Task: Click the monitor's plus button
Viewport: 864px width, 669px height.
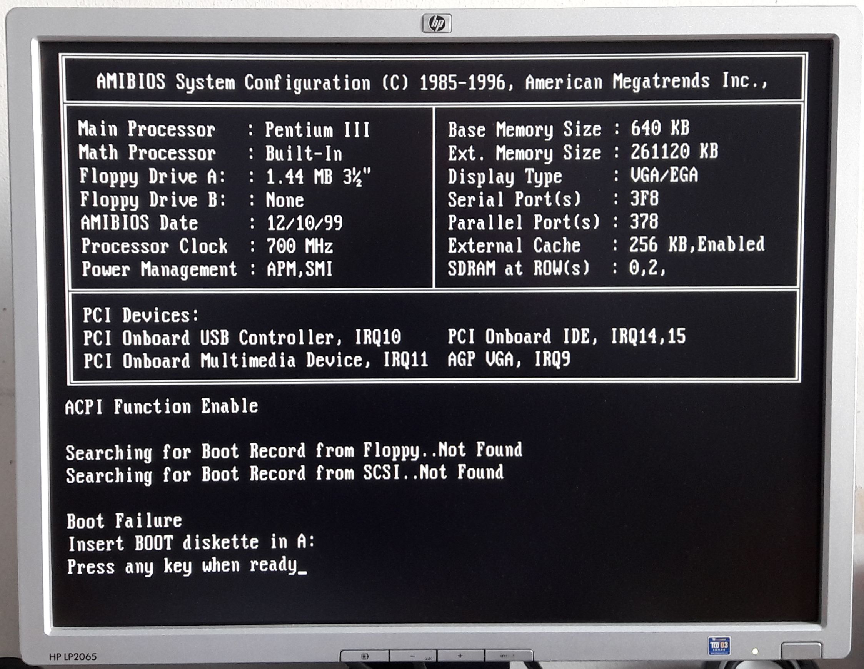Action: point(460,656)
